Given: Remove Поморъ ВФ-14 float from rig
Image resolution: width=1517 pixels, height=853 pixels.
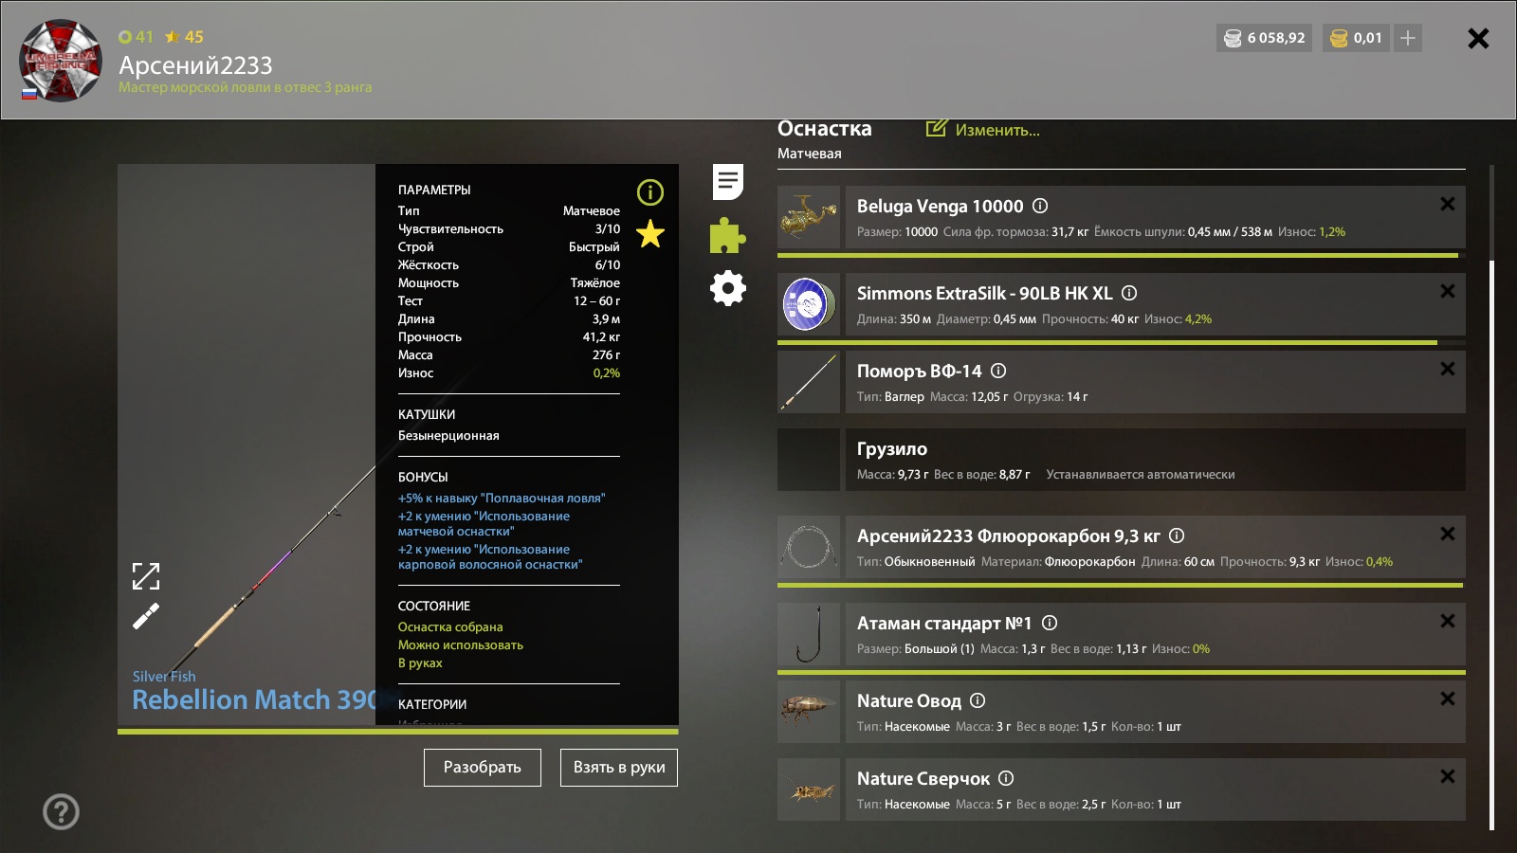Looking at the screenshot, I should click(x=1448, y=369).
